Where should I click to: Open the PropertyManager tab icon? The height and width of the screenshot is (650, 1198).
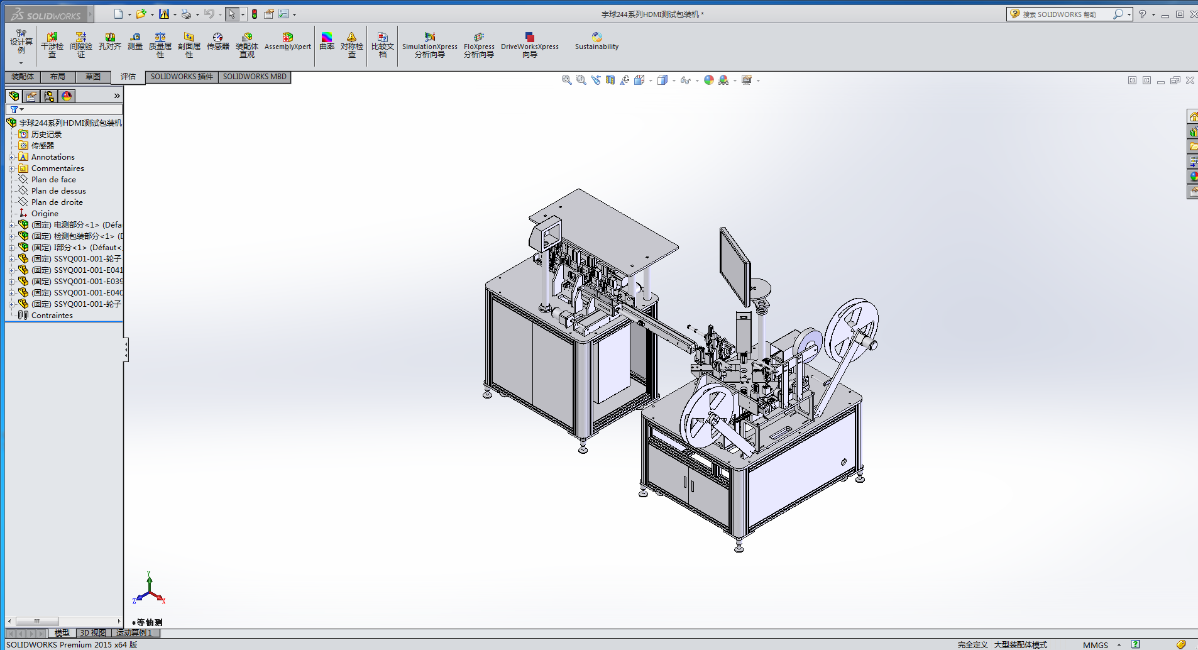pos(31,96)
